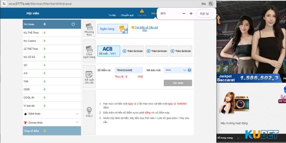Click the spade icon beside Sảnh khác
Viewport: 286px width, 143px height.
[25, 114]
